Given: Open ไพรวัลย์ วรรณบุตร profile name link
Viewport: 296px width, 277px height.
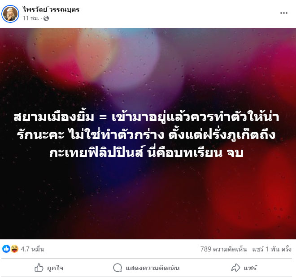Looking at the screenshot, I should [51, 9].
